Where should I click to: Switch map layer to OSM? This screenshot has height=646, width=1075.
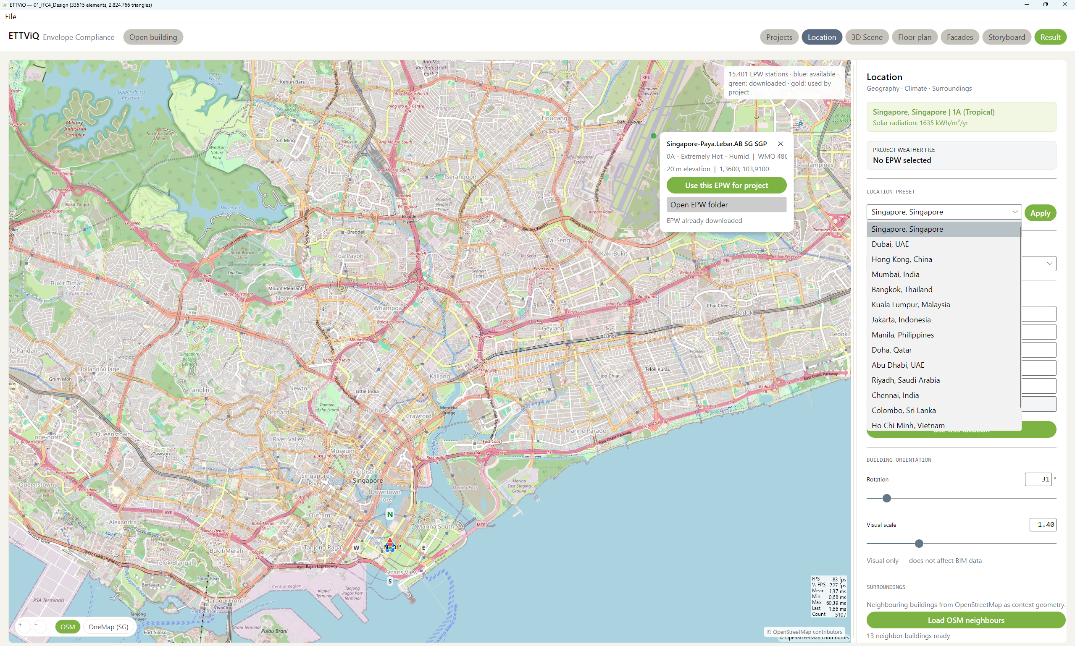click(68, 626)
